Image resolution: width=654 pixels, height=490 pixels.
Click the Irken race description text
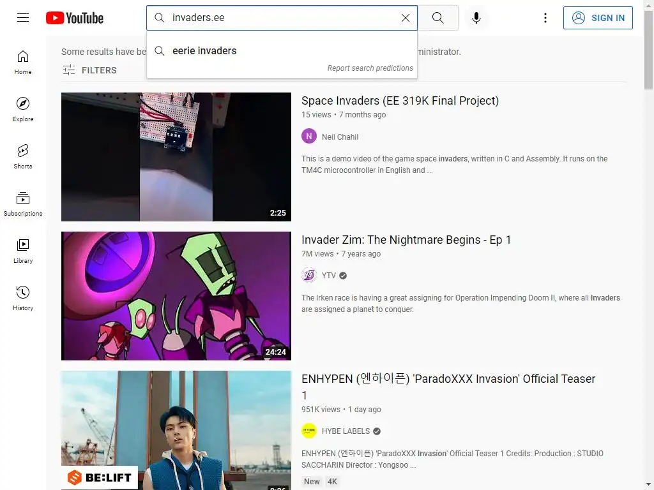point(461,304)
